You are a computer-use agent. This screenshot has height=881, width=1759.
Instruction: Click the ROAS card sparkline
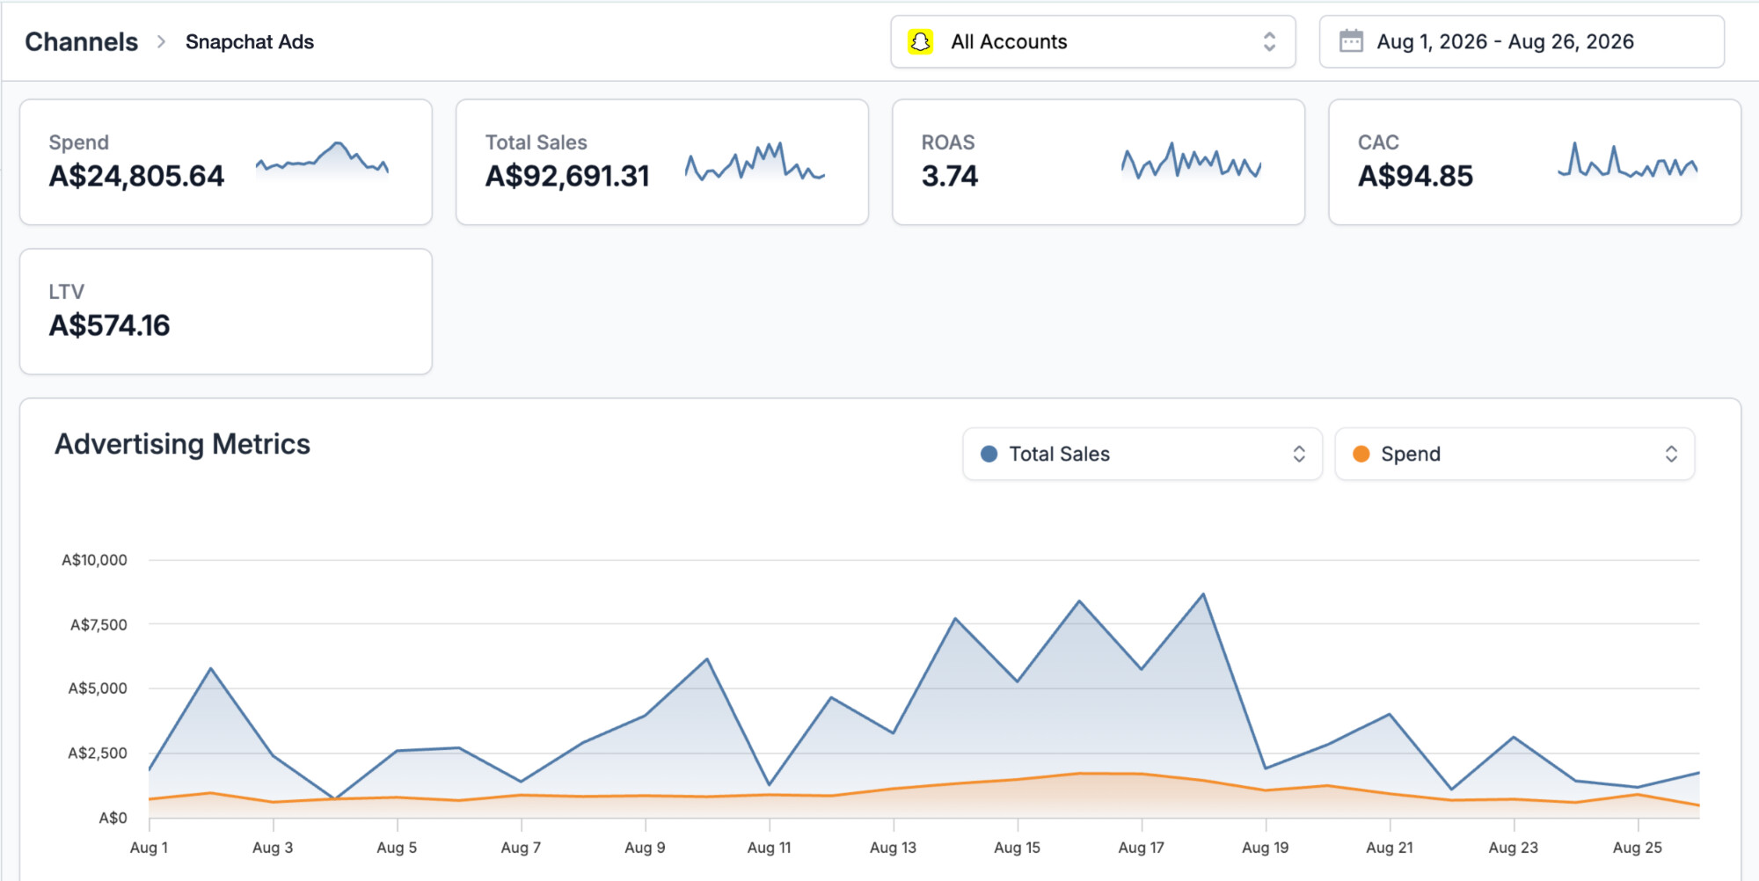coord(1191,160)
